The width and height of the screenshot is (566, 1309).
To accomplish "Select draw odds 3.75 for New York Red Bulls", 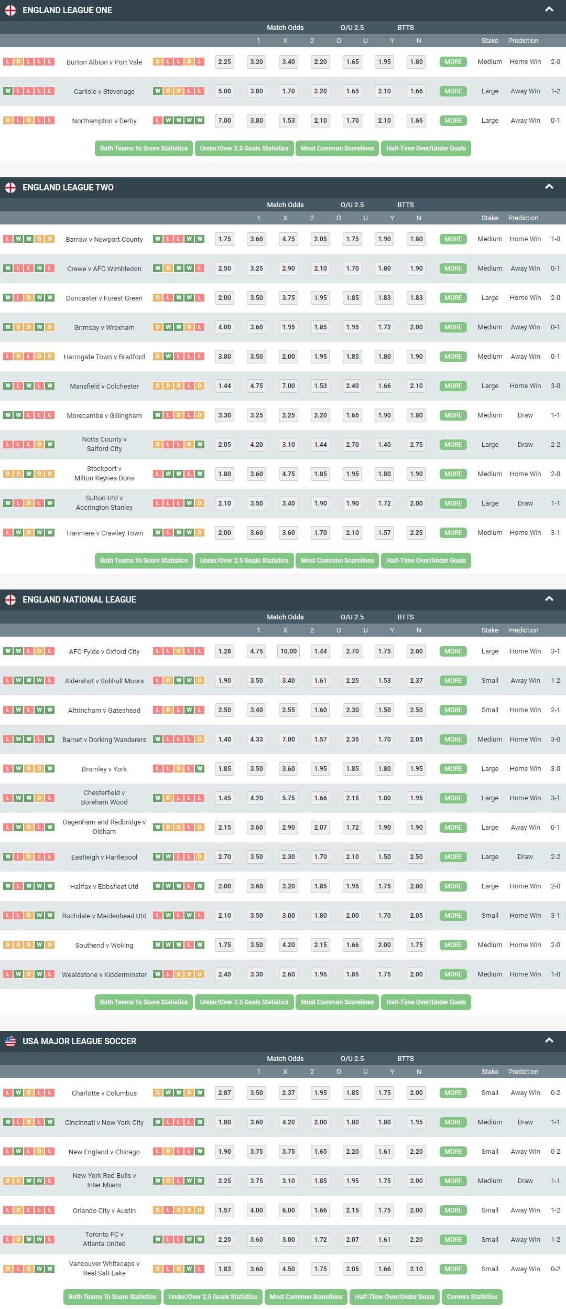I will coord(257,1181).
